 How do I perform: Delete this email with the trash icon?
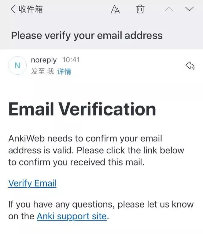(140, 9)
